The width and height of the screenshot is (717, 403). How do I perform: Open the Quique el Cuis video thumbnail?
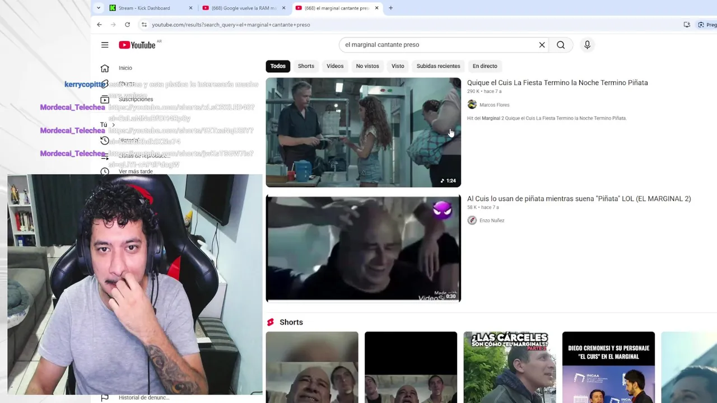(363, 132)
